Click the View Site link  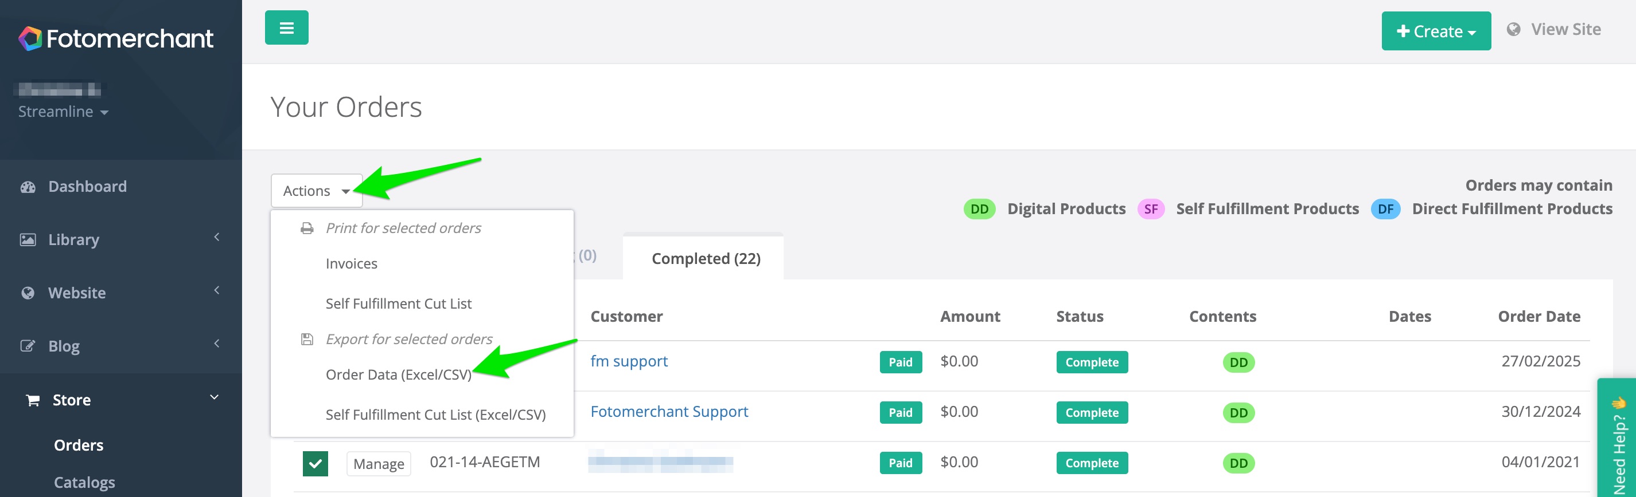[x=1565, y=30]
